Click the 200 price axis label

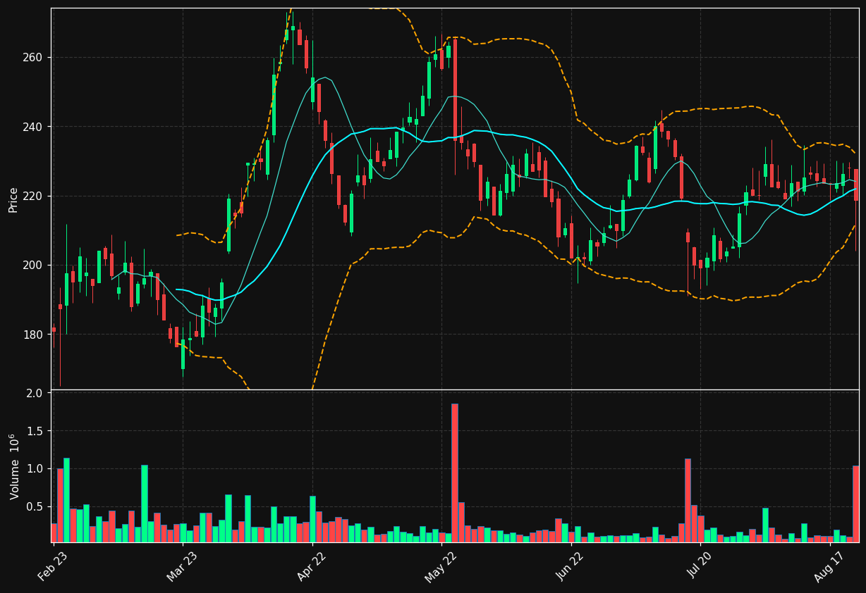coord(33,265)
